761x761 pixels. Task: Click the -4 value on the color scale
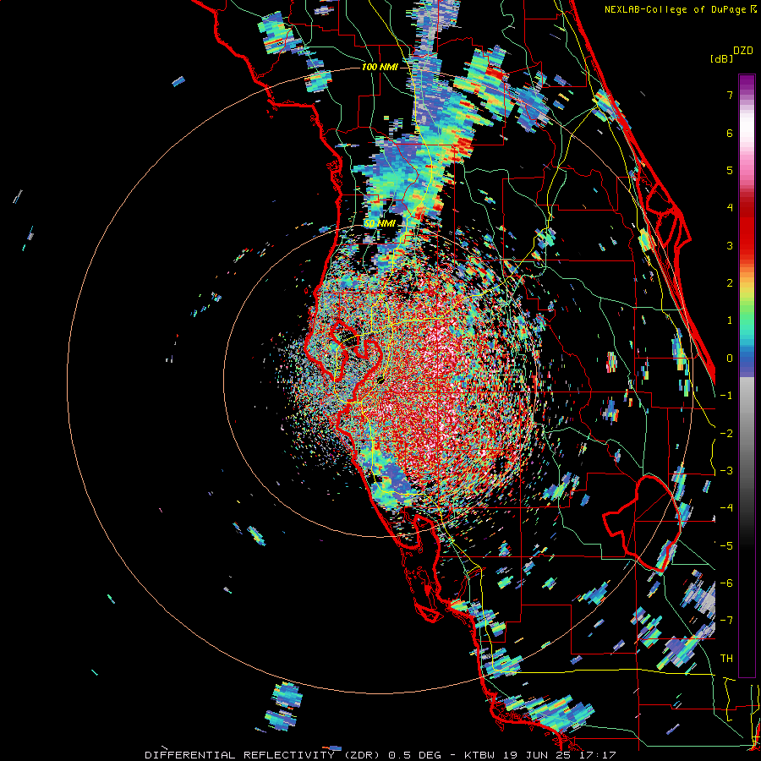726,508
